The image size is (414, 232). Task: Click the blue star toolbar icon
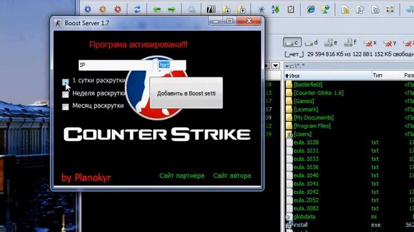click(261, 10)
